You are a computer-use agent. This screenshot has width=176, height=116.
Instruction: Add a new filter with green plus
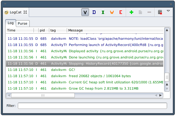click(x=131, y=12)
